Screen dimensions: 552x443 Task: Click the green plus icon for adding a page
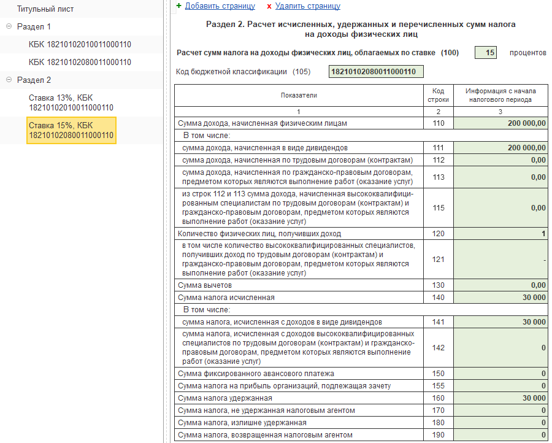[x=178, y=6]
